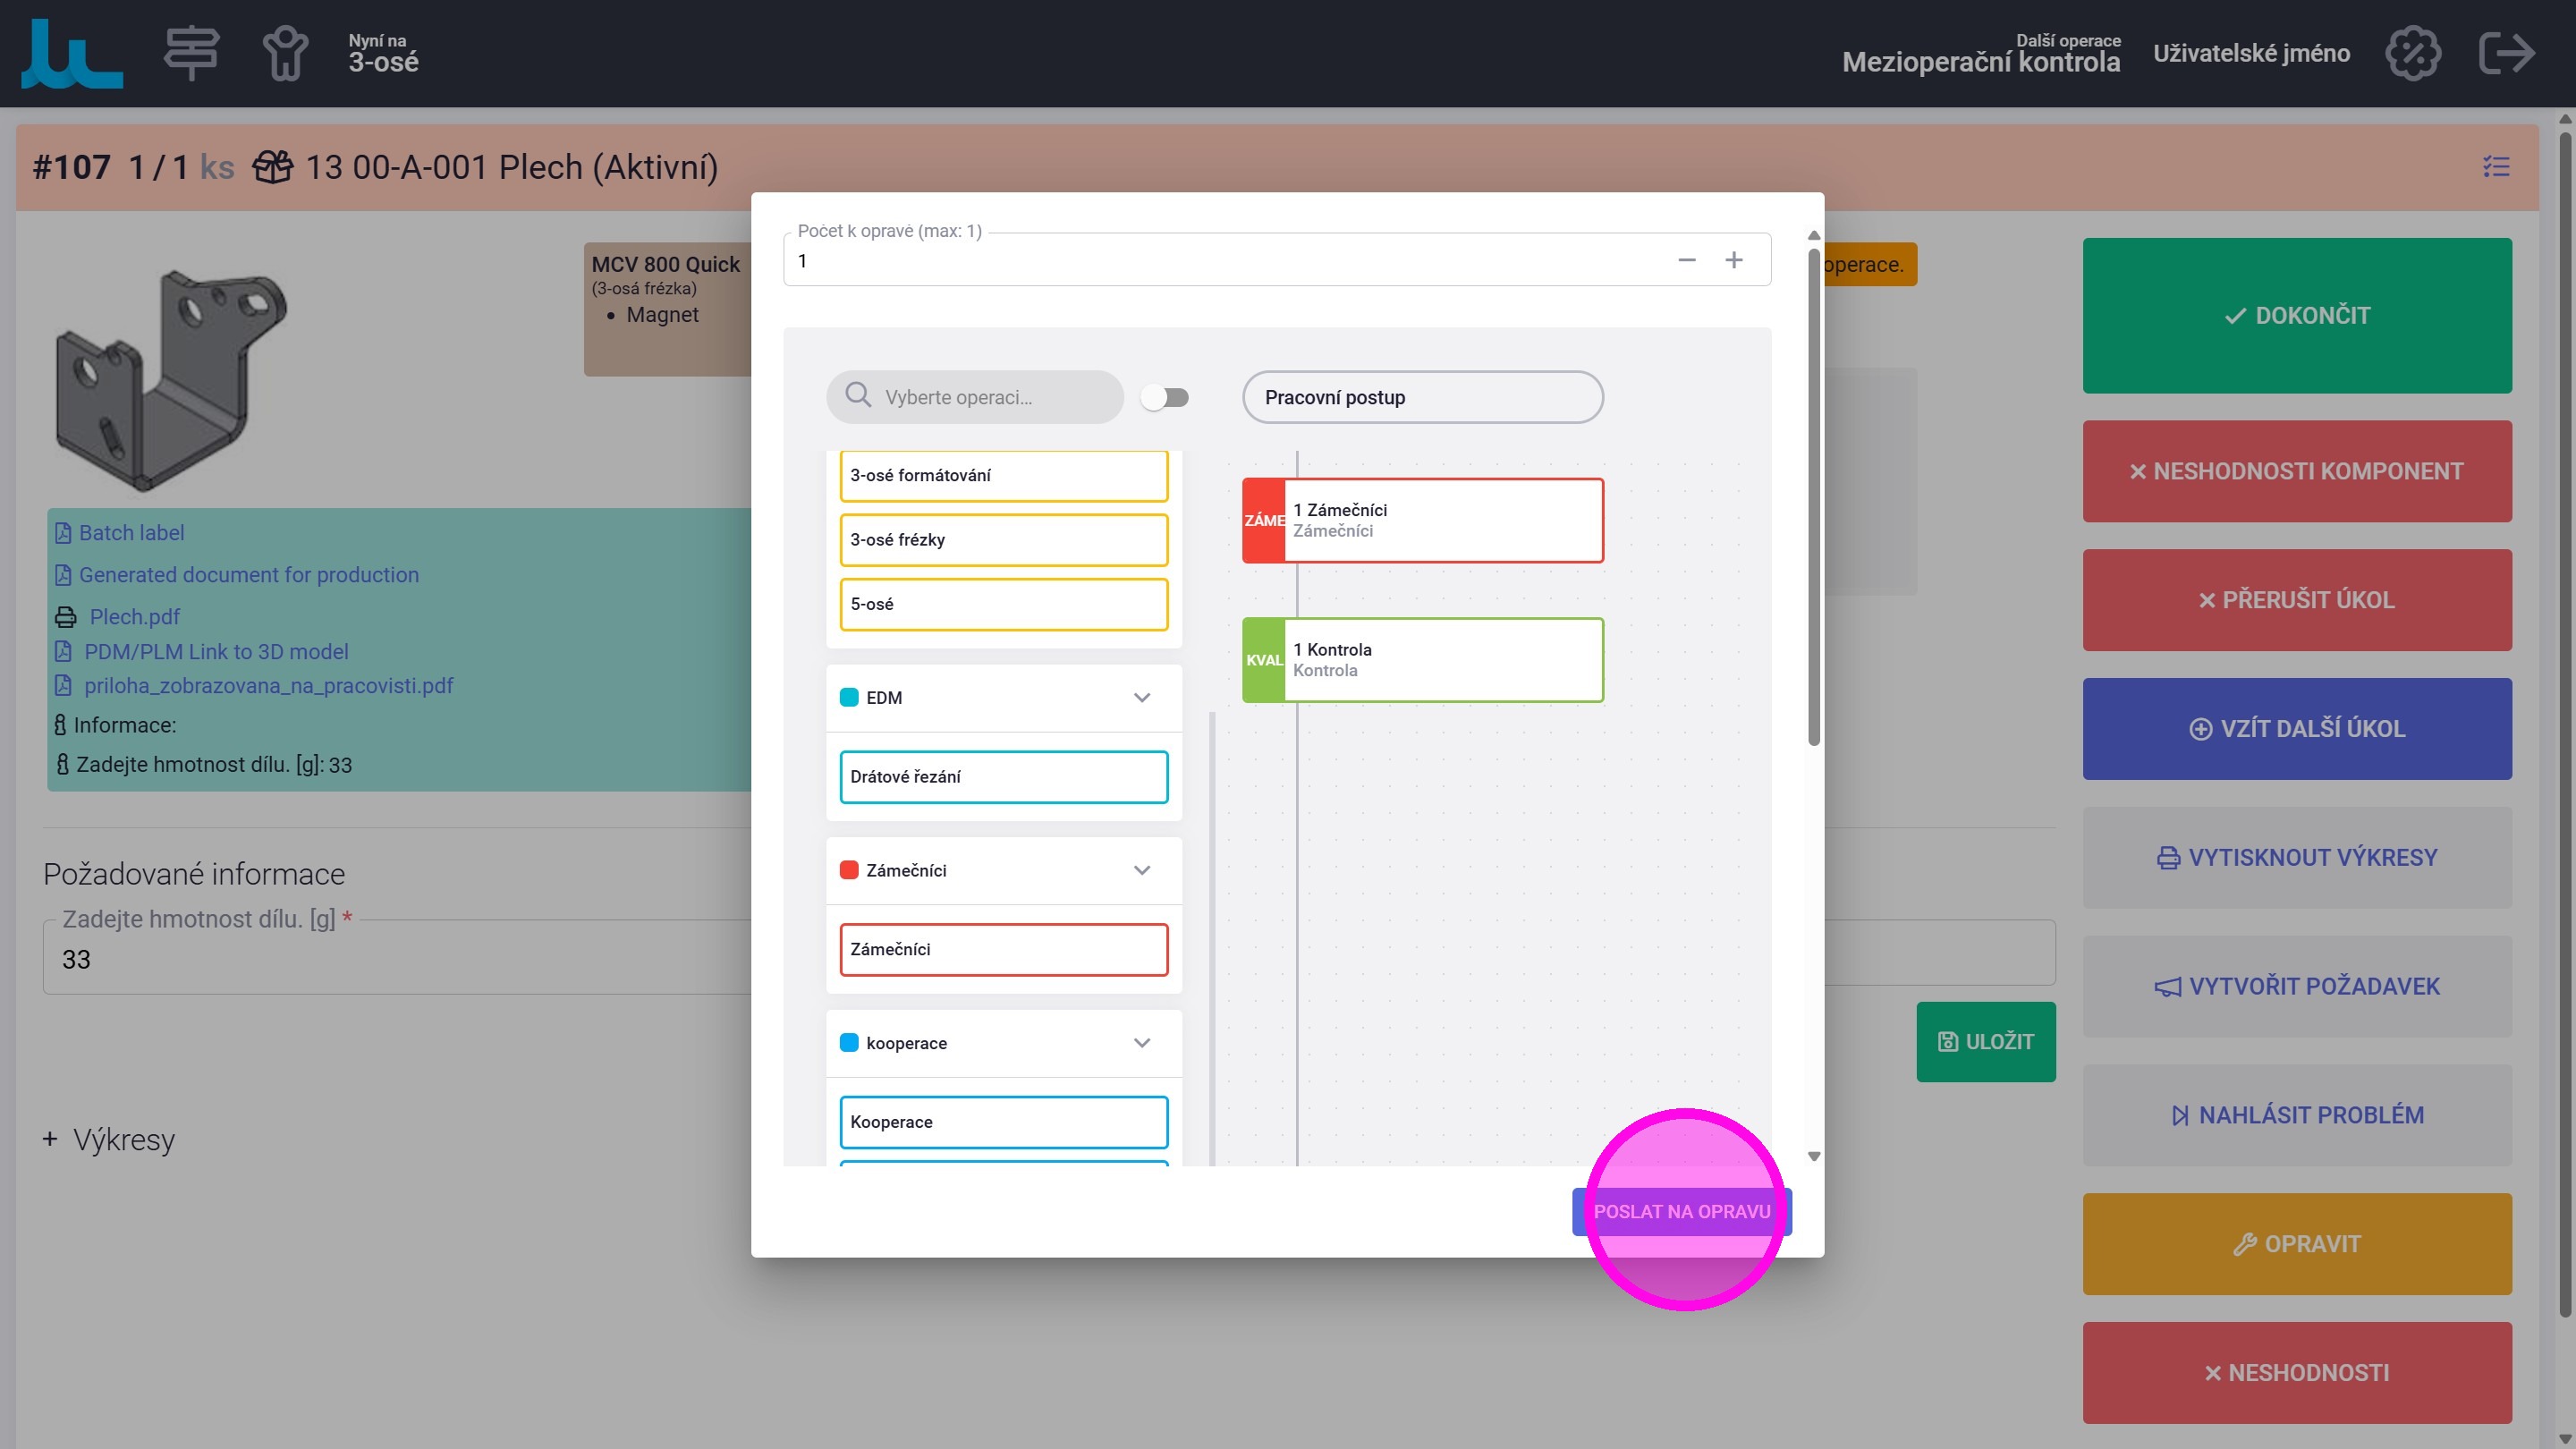Open the Batch label document link

tap(131, 533)
